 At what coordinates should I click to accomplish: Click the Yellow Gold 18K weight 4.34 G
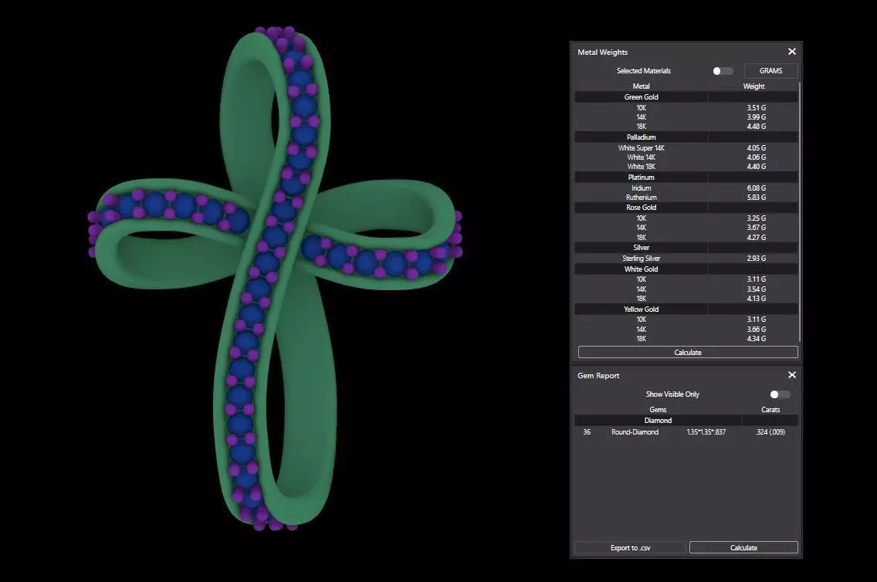point(757,339)
